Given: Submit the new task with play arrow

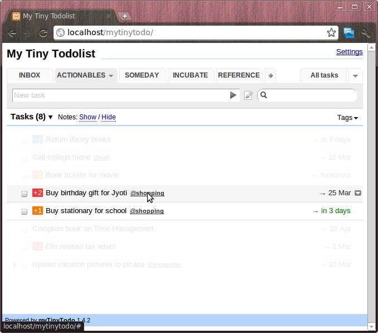Looking at the screenshot, I should 233,95.
